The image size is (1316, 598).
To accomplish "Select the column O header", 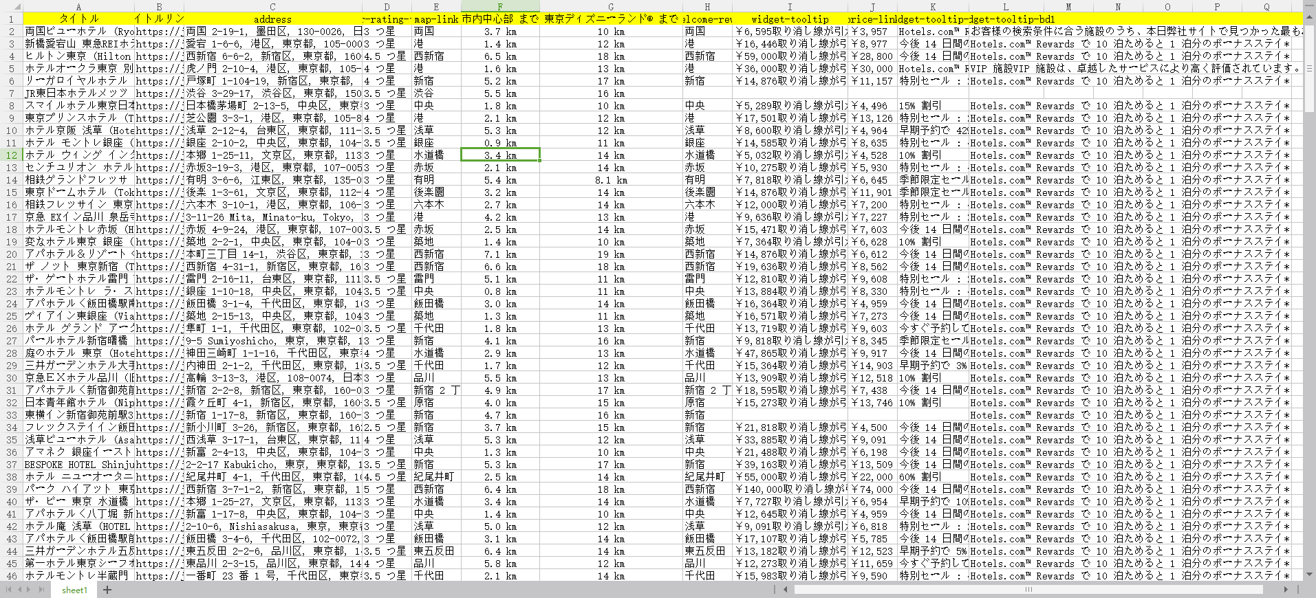I will 1167,7.
